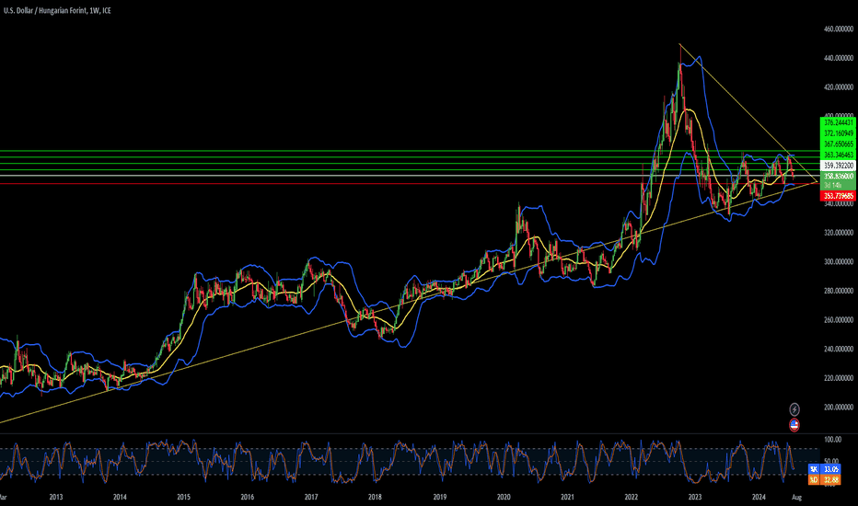Click the 2017 label on time axis
This screenshot has height=506, width=858.
pos(311,497)
